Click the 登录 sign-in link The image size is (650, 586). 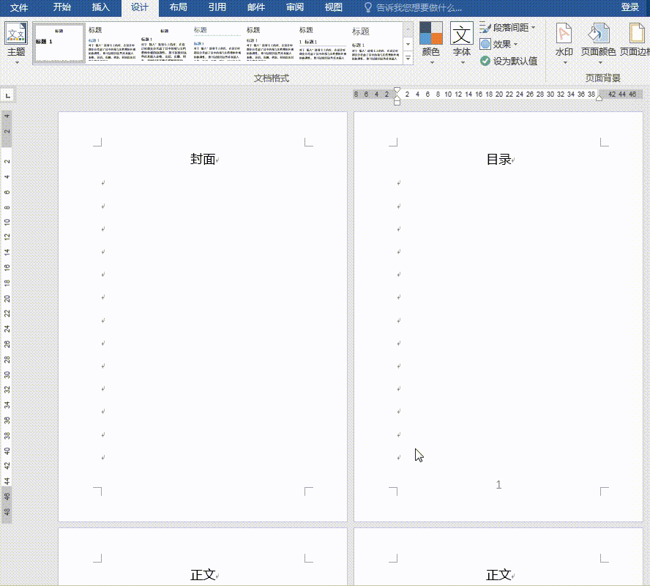click(x=630, y=7)
